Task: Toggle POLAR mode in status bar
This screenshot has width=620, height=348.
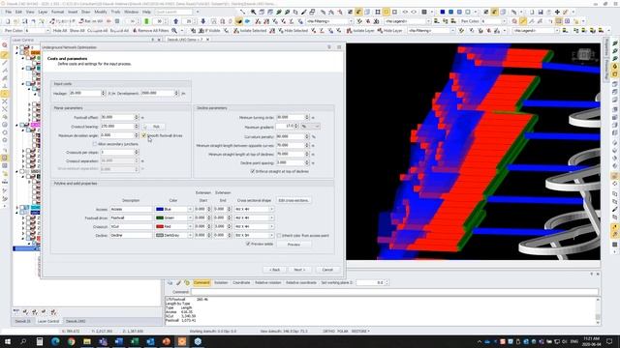Action: click(342, 332)
